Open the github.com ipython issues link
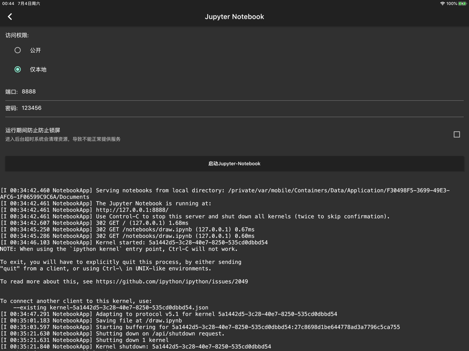The width and height of the screenshot is (469, 351). [x=172, y=282]
